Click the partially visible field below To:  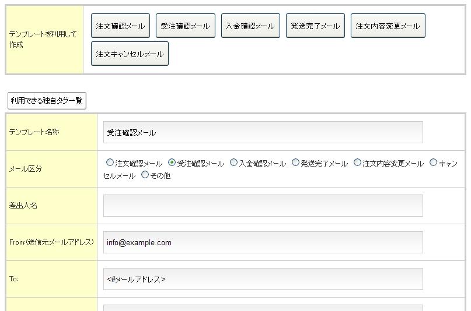point(263,308)
